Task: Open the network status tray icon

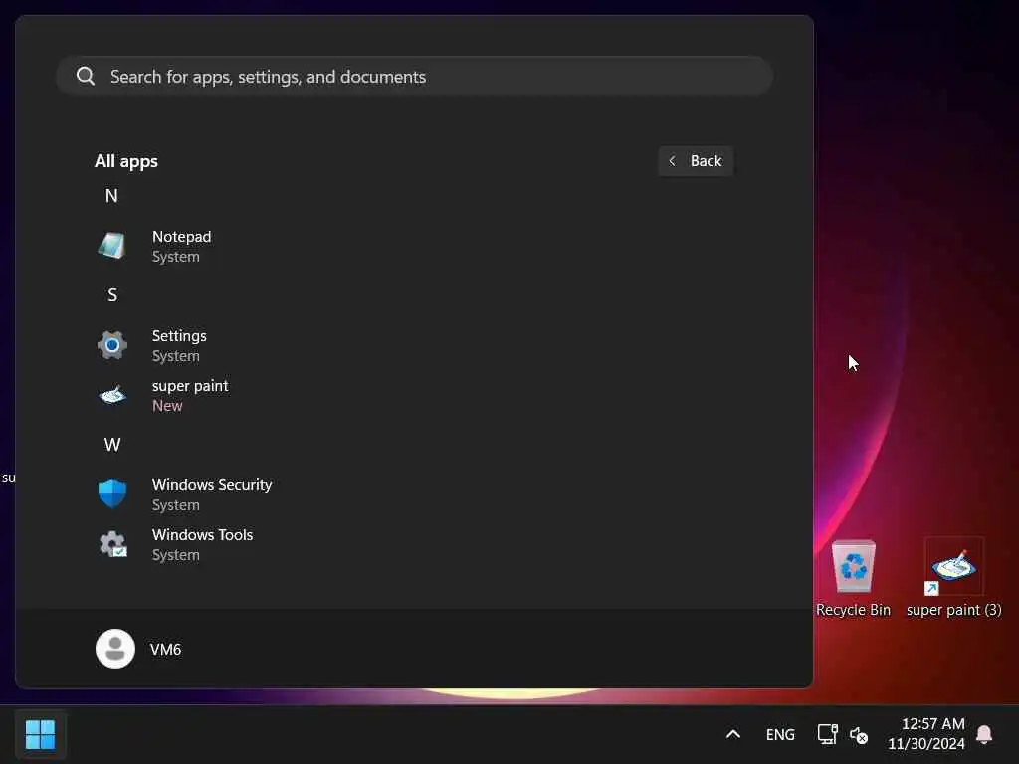Action: click(x=827, y=735)
